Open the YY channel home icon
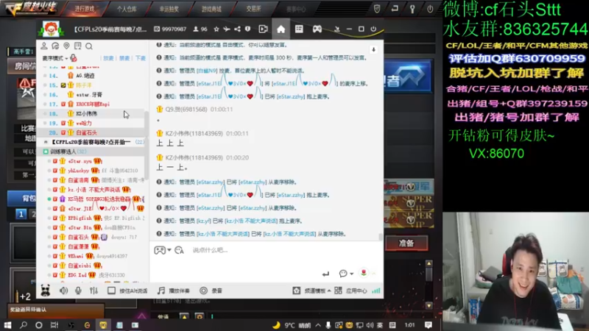The height and width of the screenshot is (331, 589). click(281, 29)
